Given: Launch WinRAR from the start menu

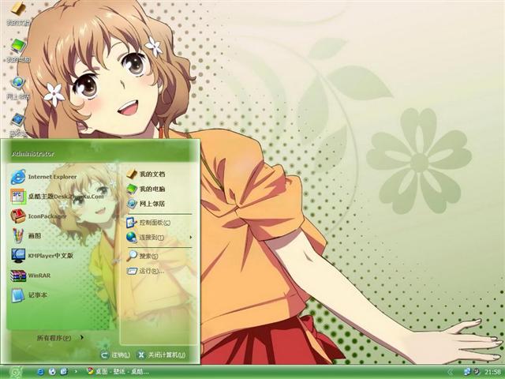Looking at the screenshot, I should tap(30, 276).
